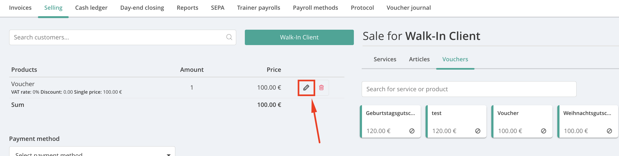Go to Day-end closing tab
Image resolution: width=619 pixels, height=156 pixels.
point(142,8)
